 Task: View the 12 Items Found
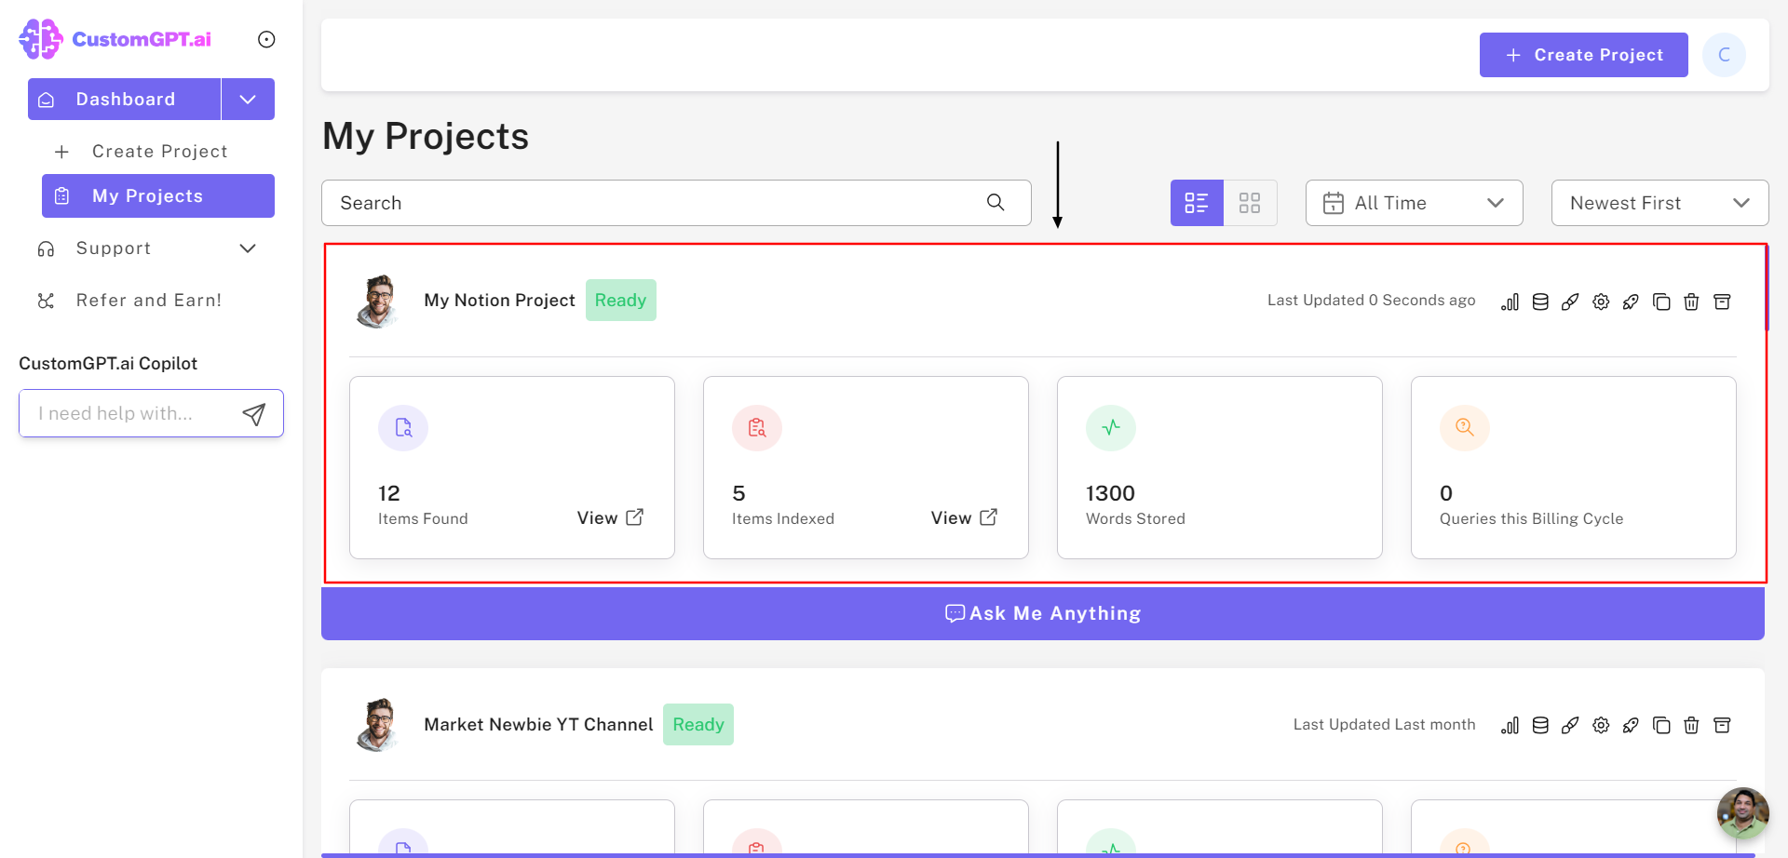coord(610,517)
